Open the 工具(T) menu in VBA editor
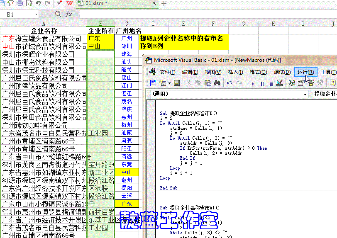 [329, 72]
